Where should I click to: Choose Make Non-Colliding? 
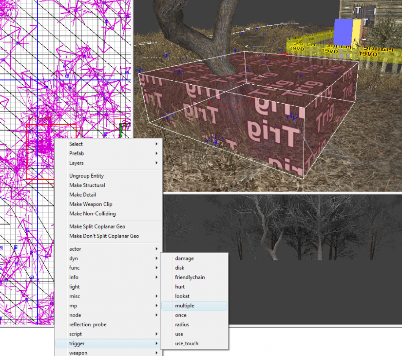[92, 214]
